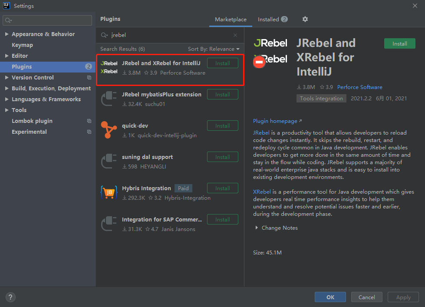Viewport: 425px width, 307px height.
Task: Open the Sort By Relevance dropdown
Action: click(214, 49)
